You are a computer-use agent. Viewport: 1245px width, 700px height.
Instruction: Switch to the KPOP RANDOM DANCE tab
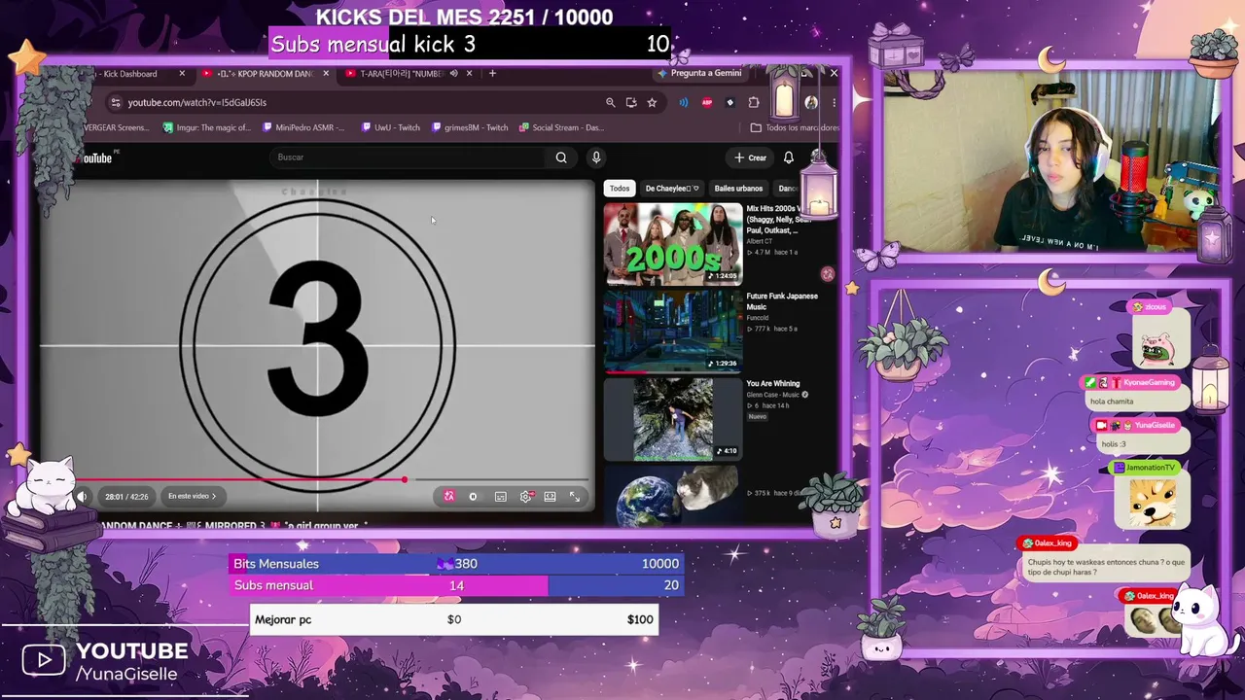(265, 73)
